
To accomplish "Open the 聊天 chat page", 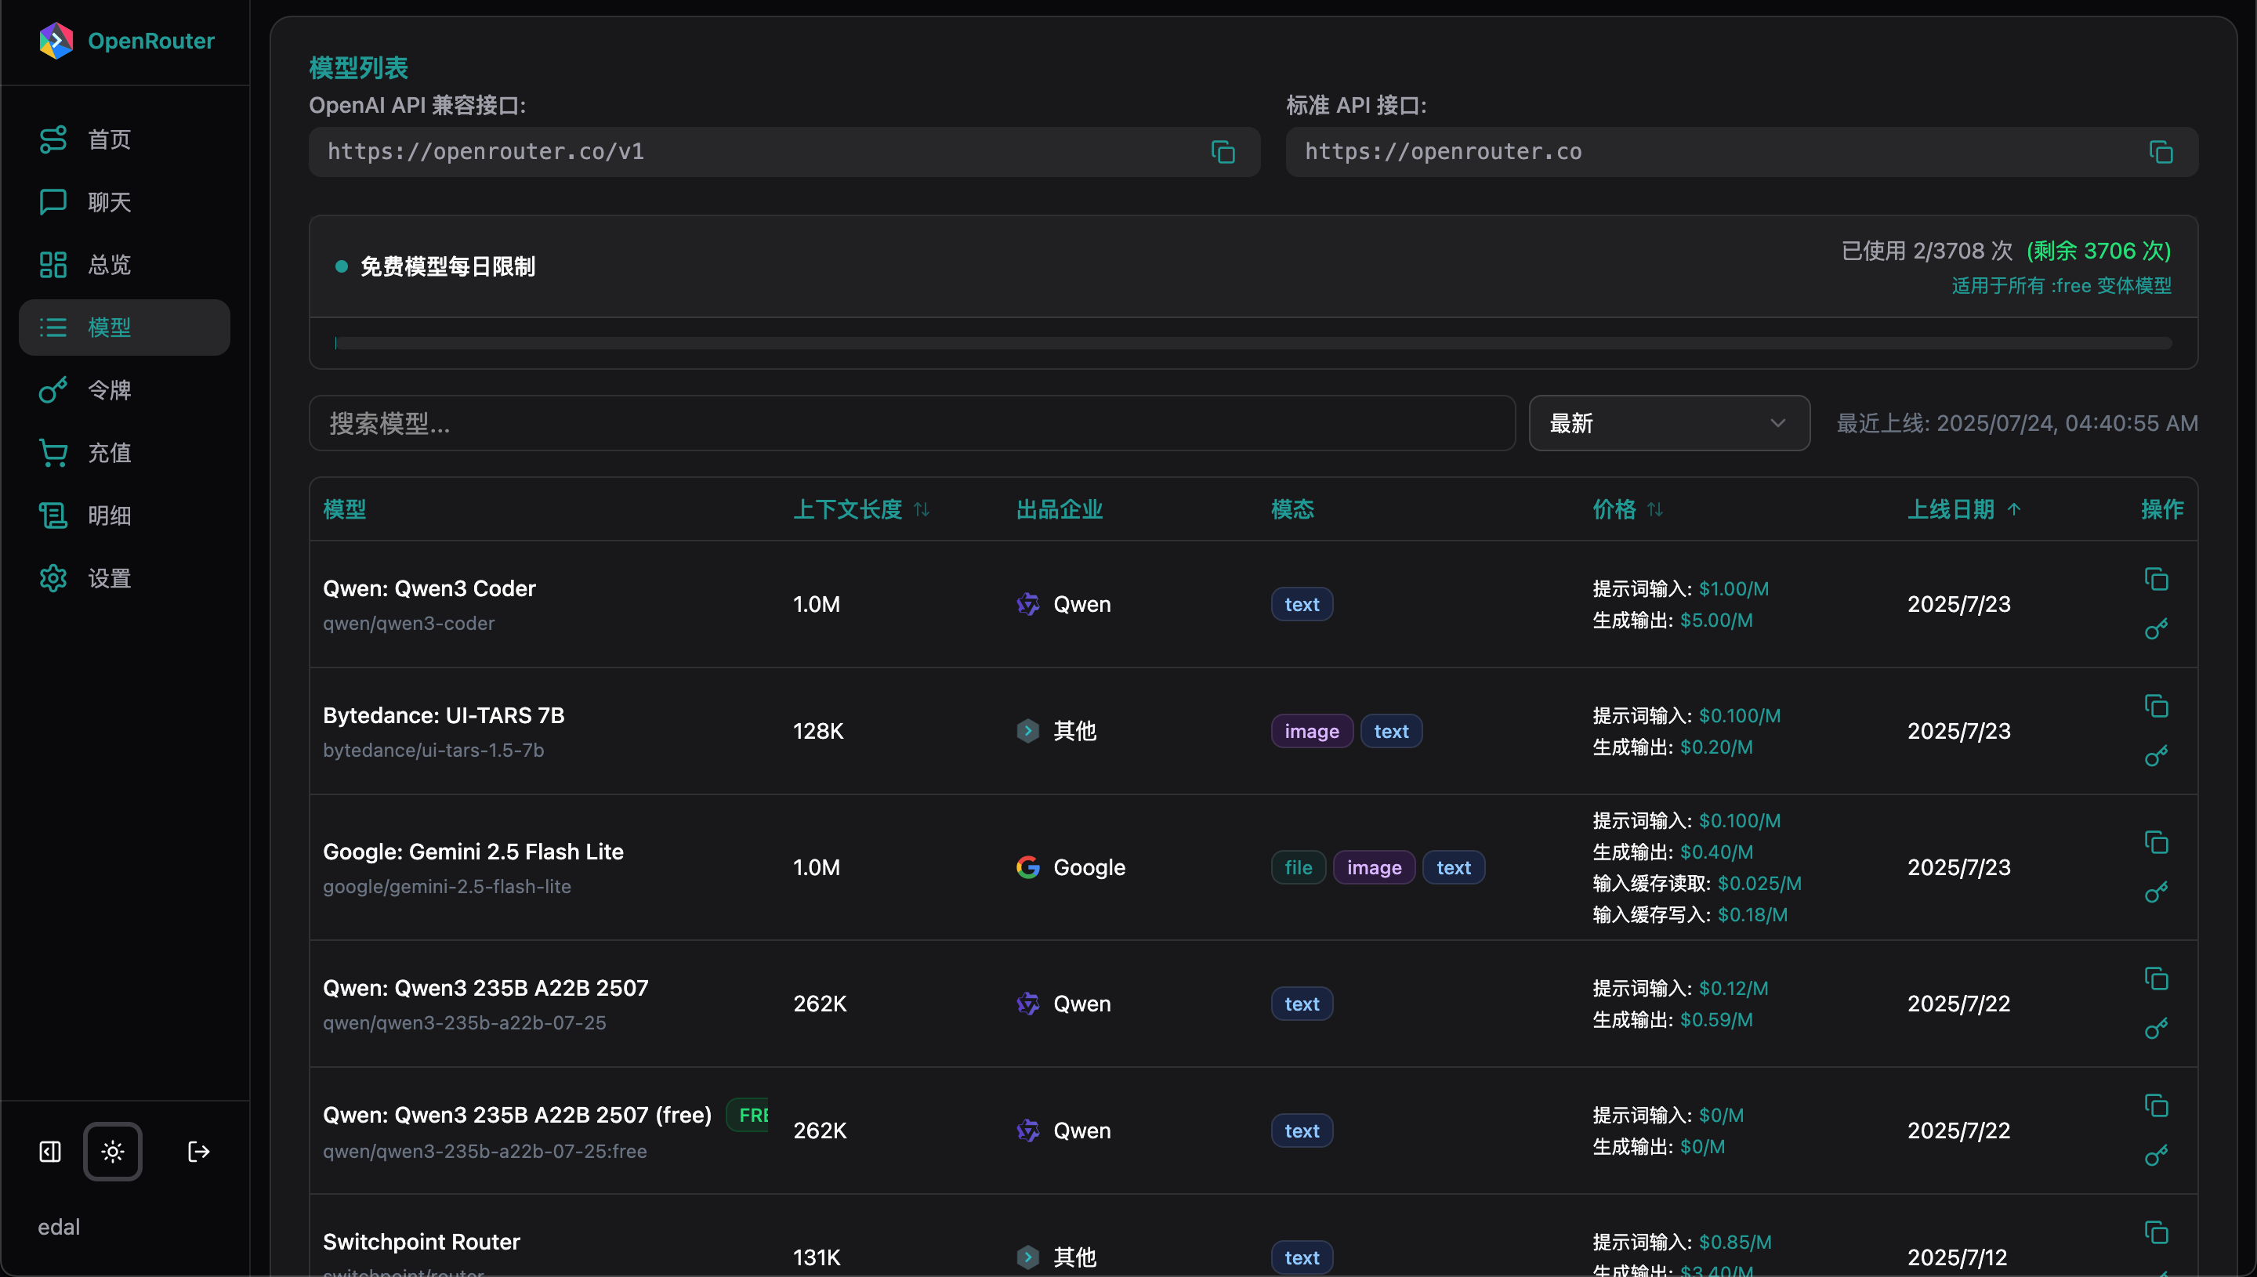I will [125, 201].
